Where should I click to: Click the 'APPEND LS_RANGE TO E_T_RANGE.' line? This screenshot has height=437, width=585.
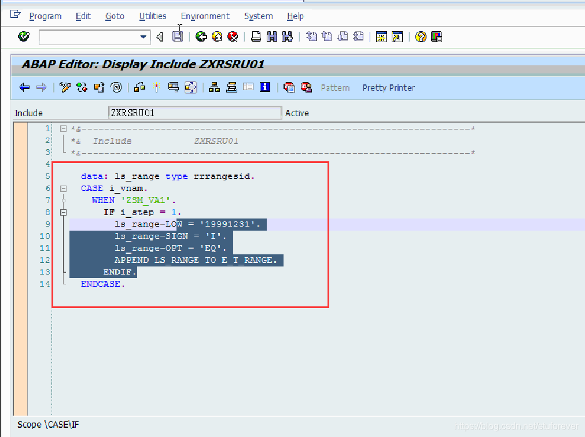196,260
